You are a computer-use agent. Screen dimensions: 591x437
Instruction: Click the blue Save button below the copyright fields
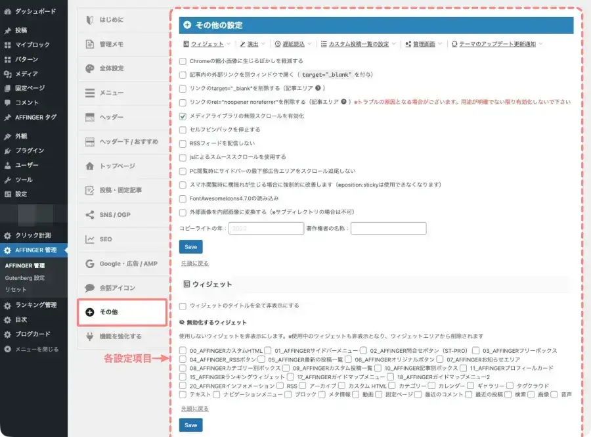[x=190, y=246]
